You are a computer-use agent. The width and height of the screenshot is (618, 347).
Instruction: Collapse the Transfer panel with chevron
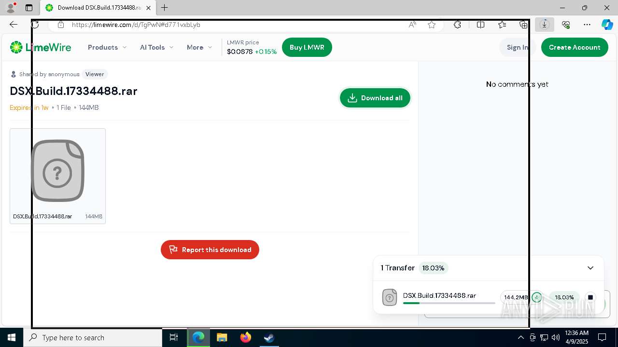coord(590,268)
